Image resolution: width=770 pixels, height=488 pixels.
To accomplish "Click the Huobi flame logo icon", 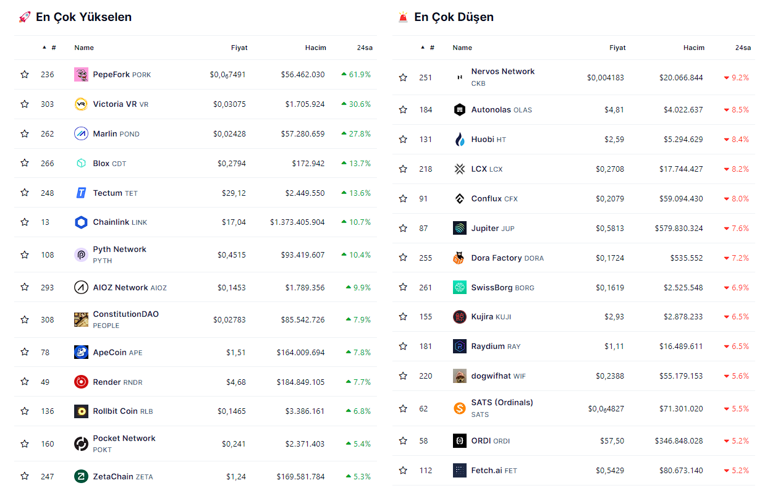I will (x=459, y=140).
